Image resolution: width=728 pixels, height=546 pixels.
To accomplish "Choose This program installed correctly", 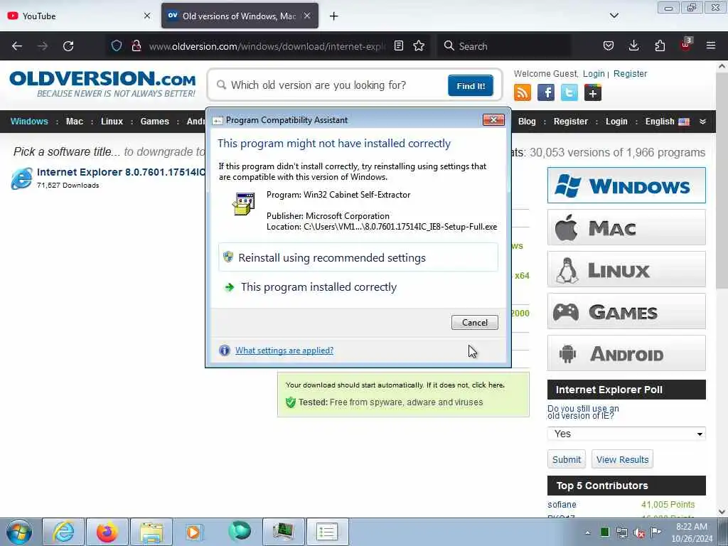I will tap(358, 287).
